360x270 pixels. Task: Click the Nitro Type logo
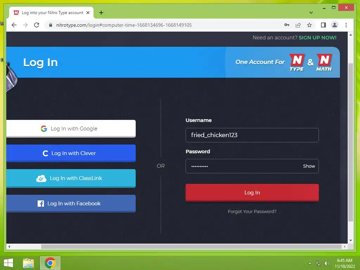click(x=297, y=63)
